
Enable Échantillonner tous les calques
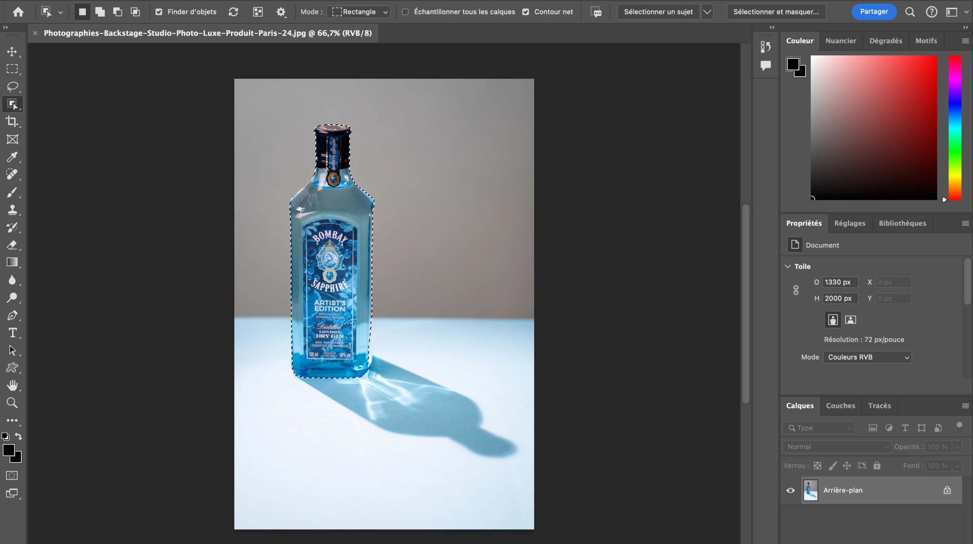coord(405,12)
